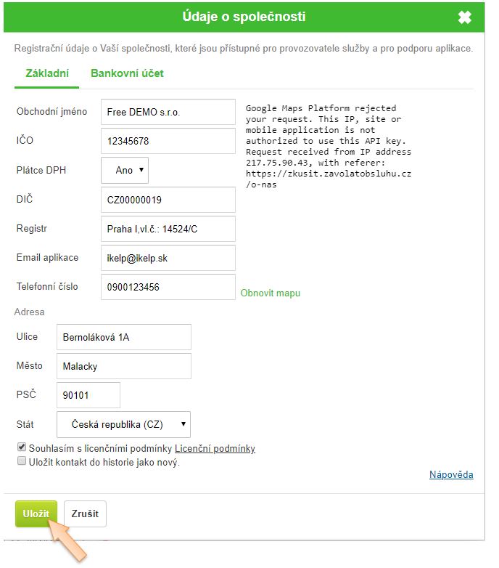Uncheck the Souhlasím s licenčními podmínky checkbox

[x=22, y=447]
